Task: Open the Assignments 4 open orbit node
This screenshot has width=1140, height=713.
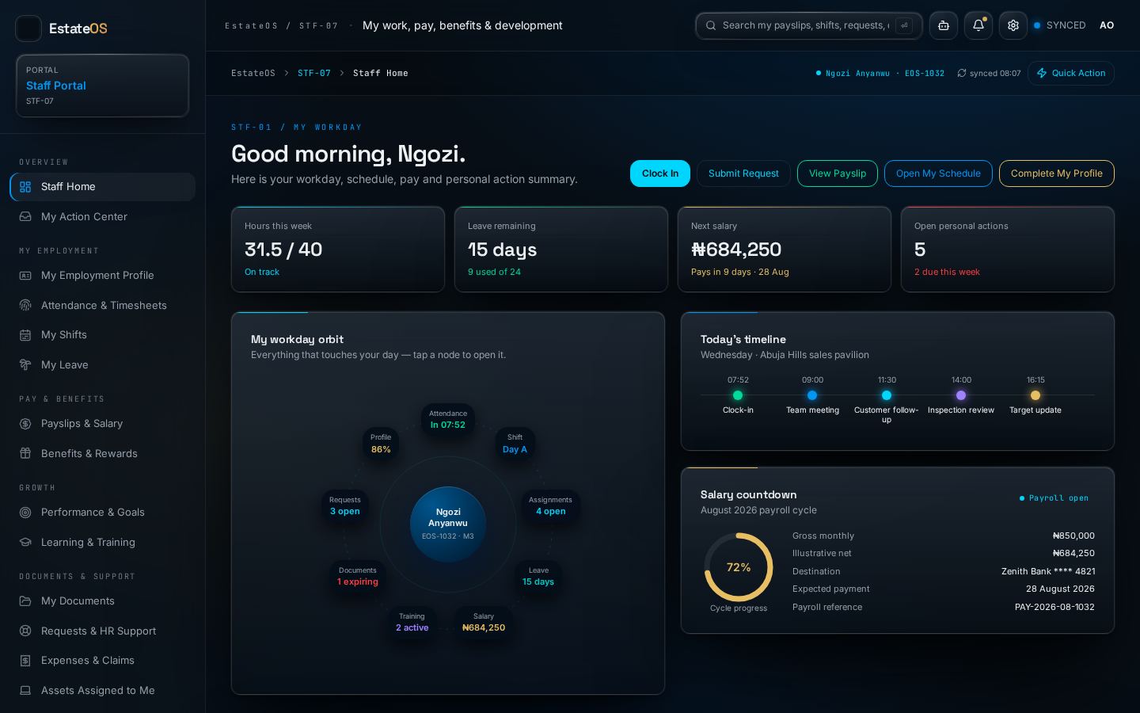Action: coord(550,505)
